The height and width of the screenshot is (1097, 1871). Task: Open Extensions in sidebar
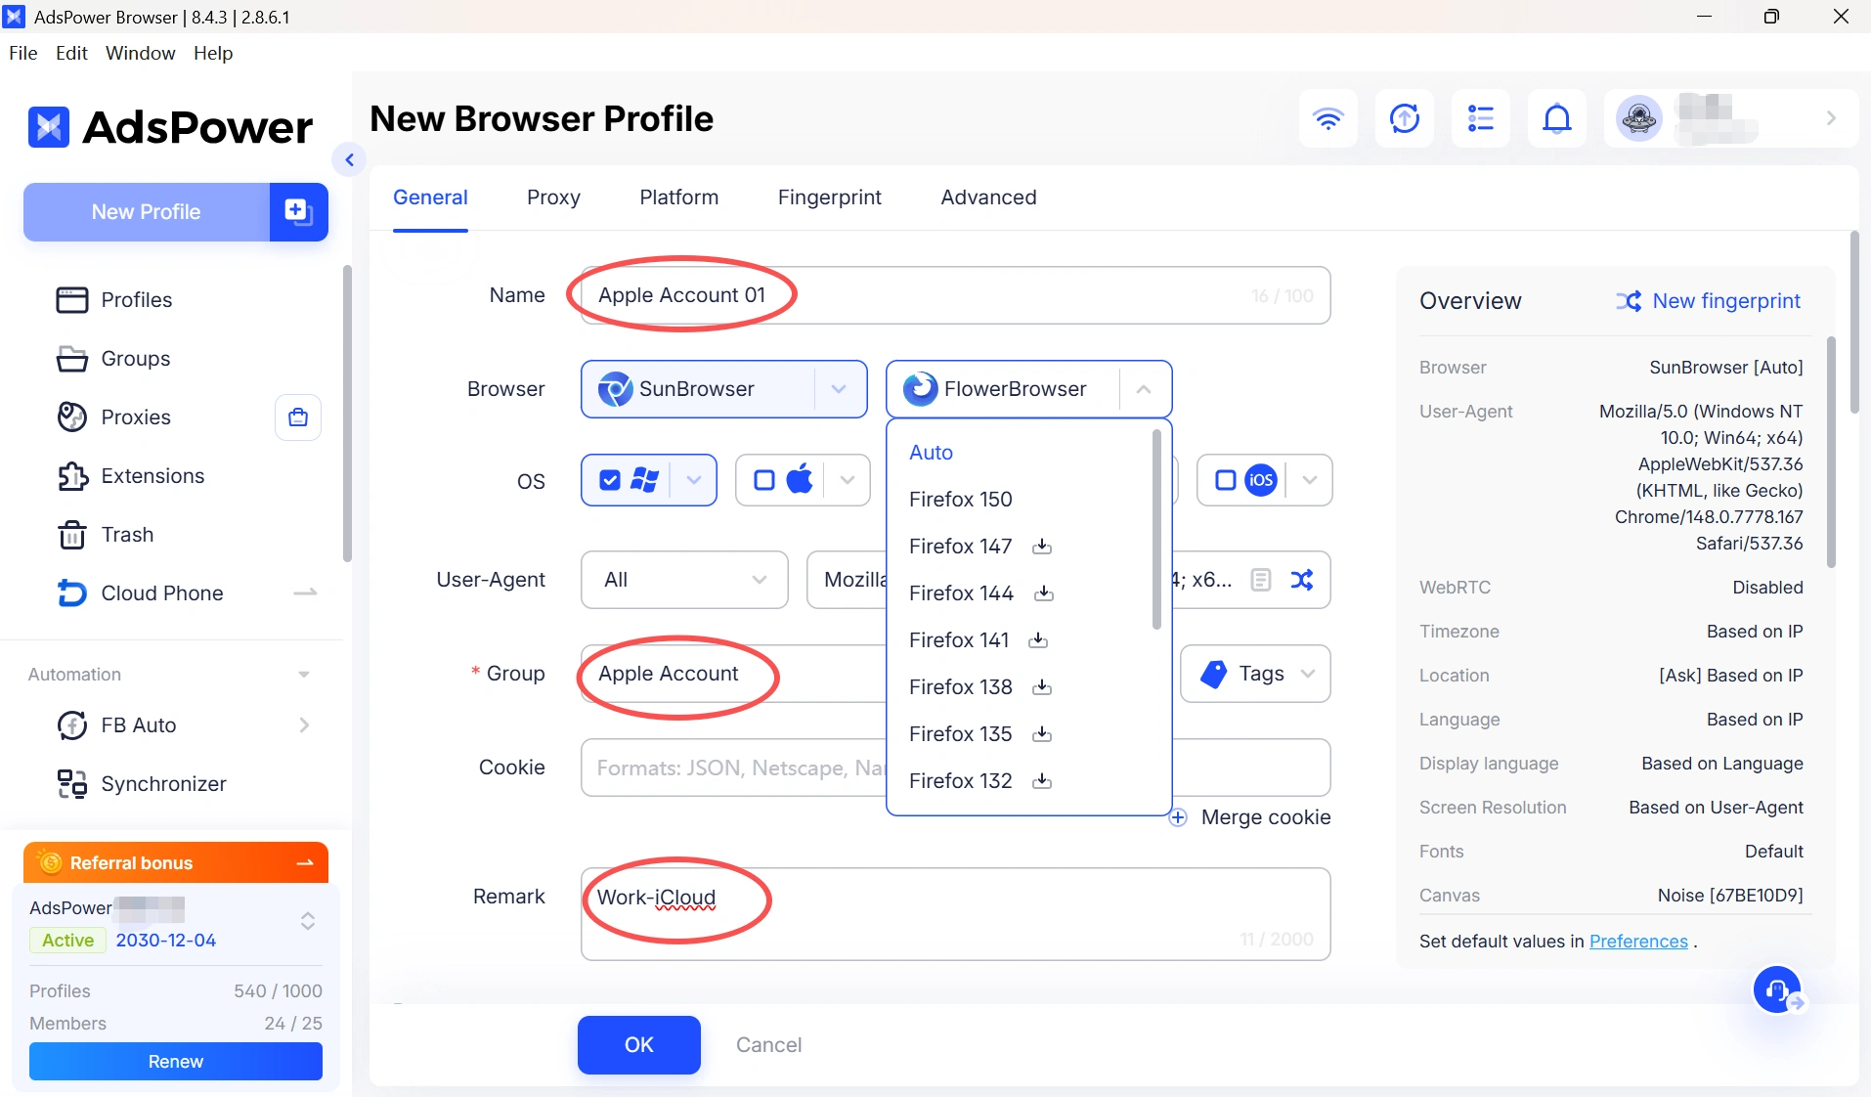tap(152, 476)
